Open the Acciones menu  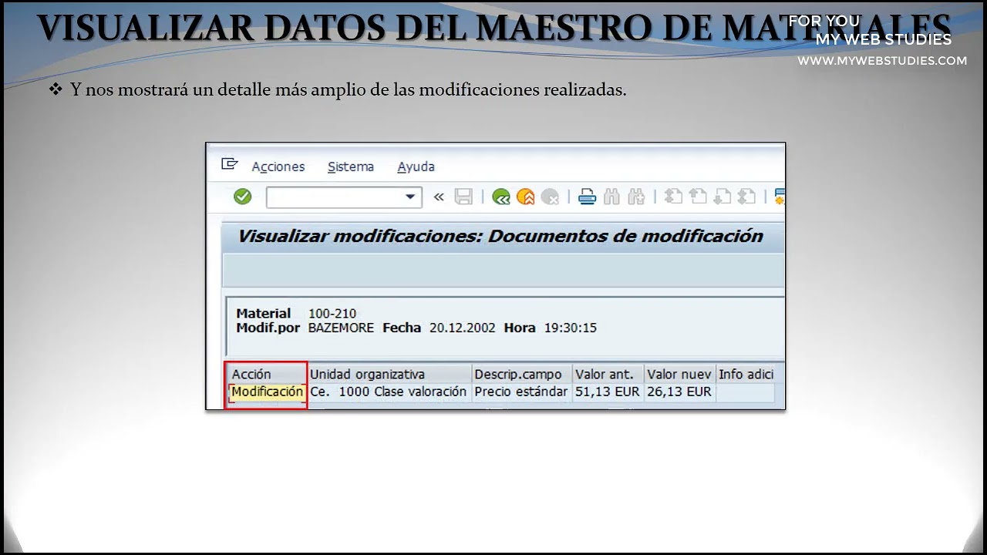point(278,166)
